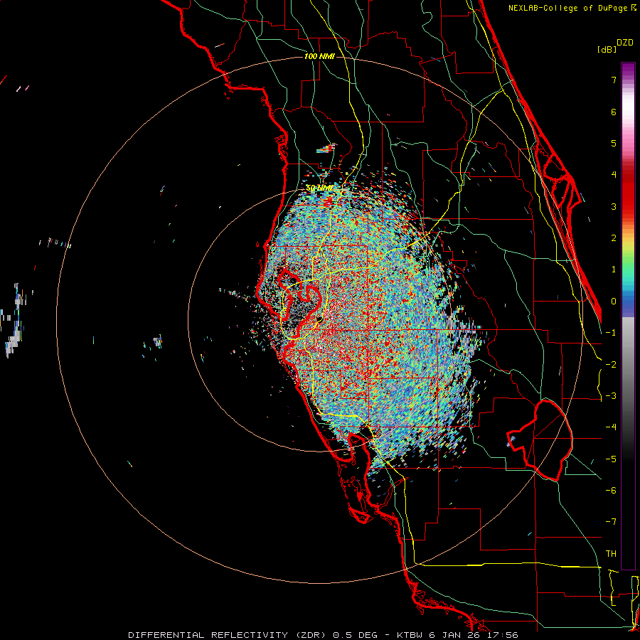Click the 50 NMI range ring label
The height and width of the screenshot is (640, 640).
(x=319, y=188)
